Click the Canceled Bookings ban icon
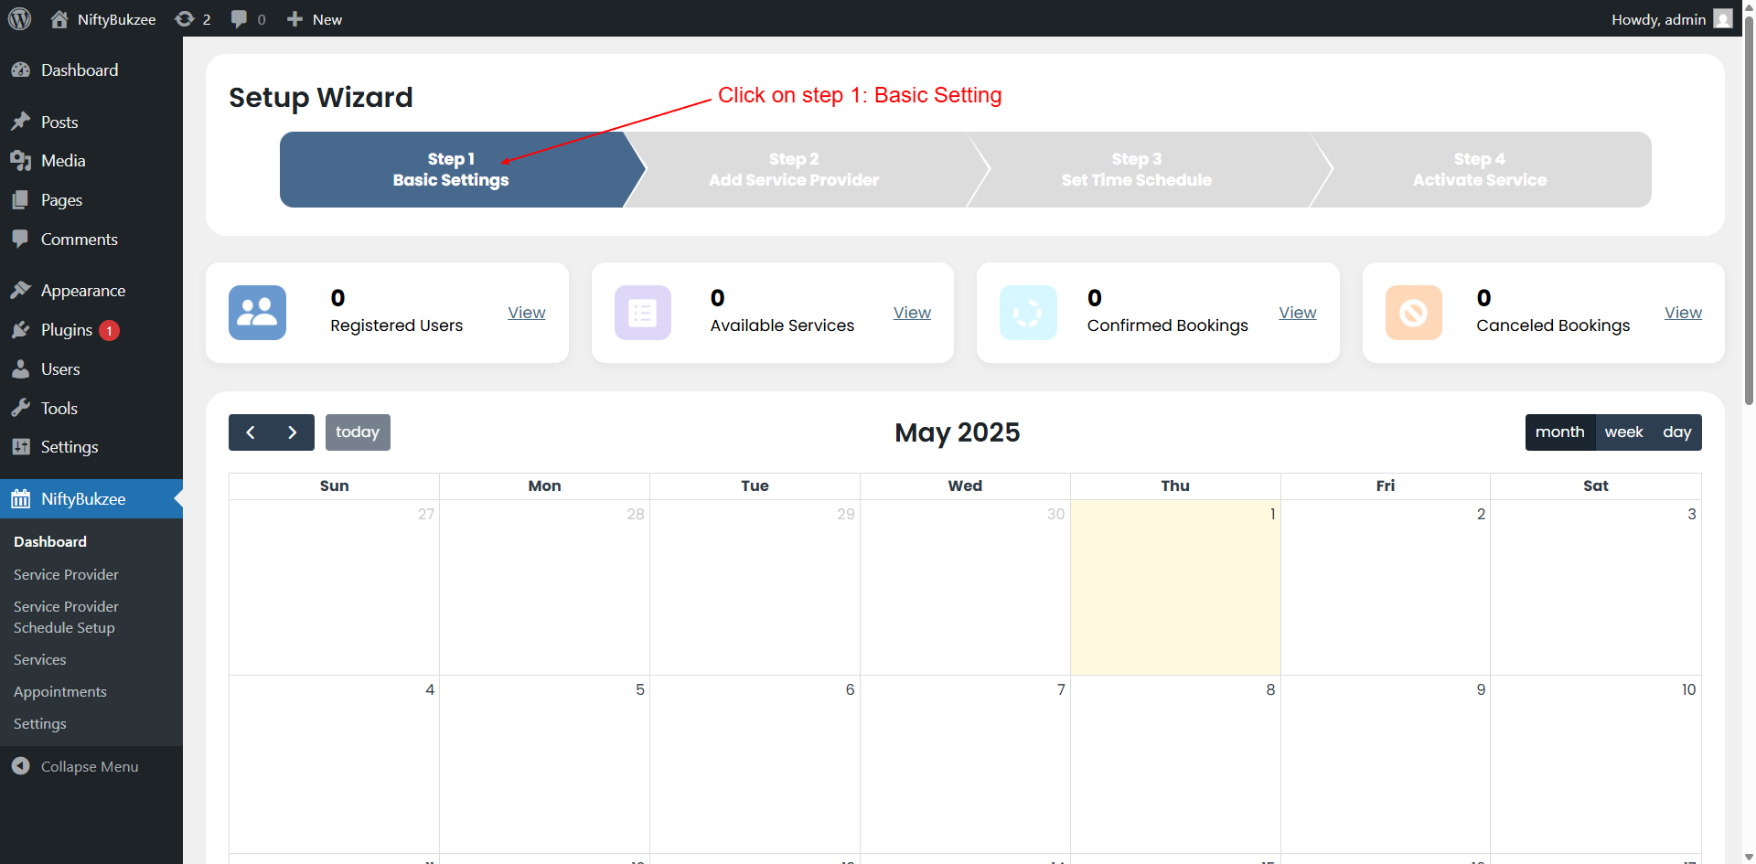This screenshot has height=864, width=1756. click(1413, 313)
